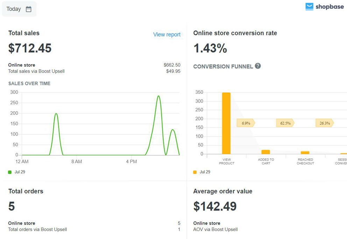
Task: Open the View report link
Action: click(167, 34)
